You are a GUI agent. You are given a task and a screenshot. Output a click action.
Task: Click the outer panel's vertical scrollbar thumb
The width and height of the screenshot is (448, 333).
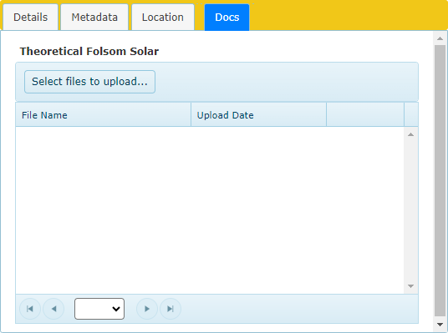coord(440,180)
